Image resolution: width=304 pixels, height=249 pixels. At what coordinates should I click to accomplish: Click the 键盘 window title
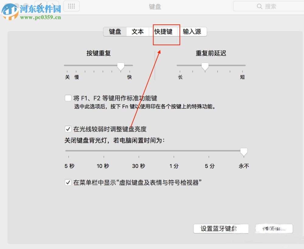[x=155, y=7]
